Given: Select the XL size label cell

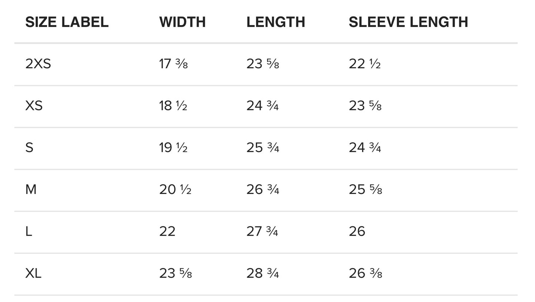Looking at the screenshot, I should (33, 274).
